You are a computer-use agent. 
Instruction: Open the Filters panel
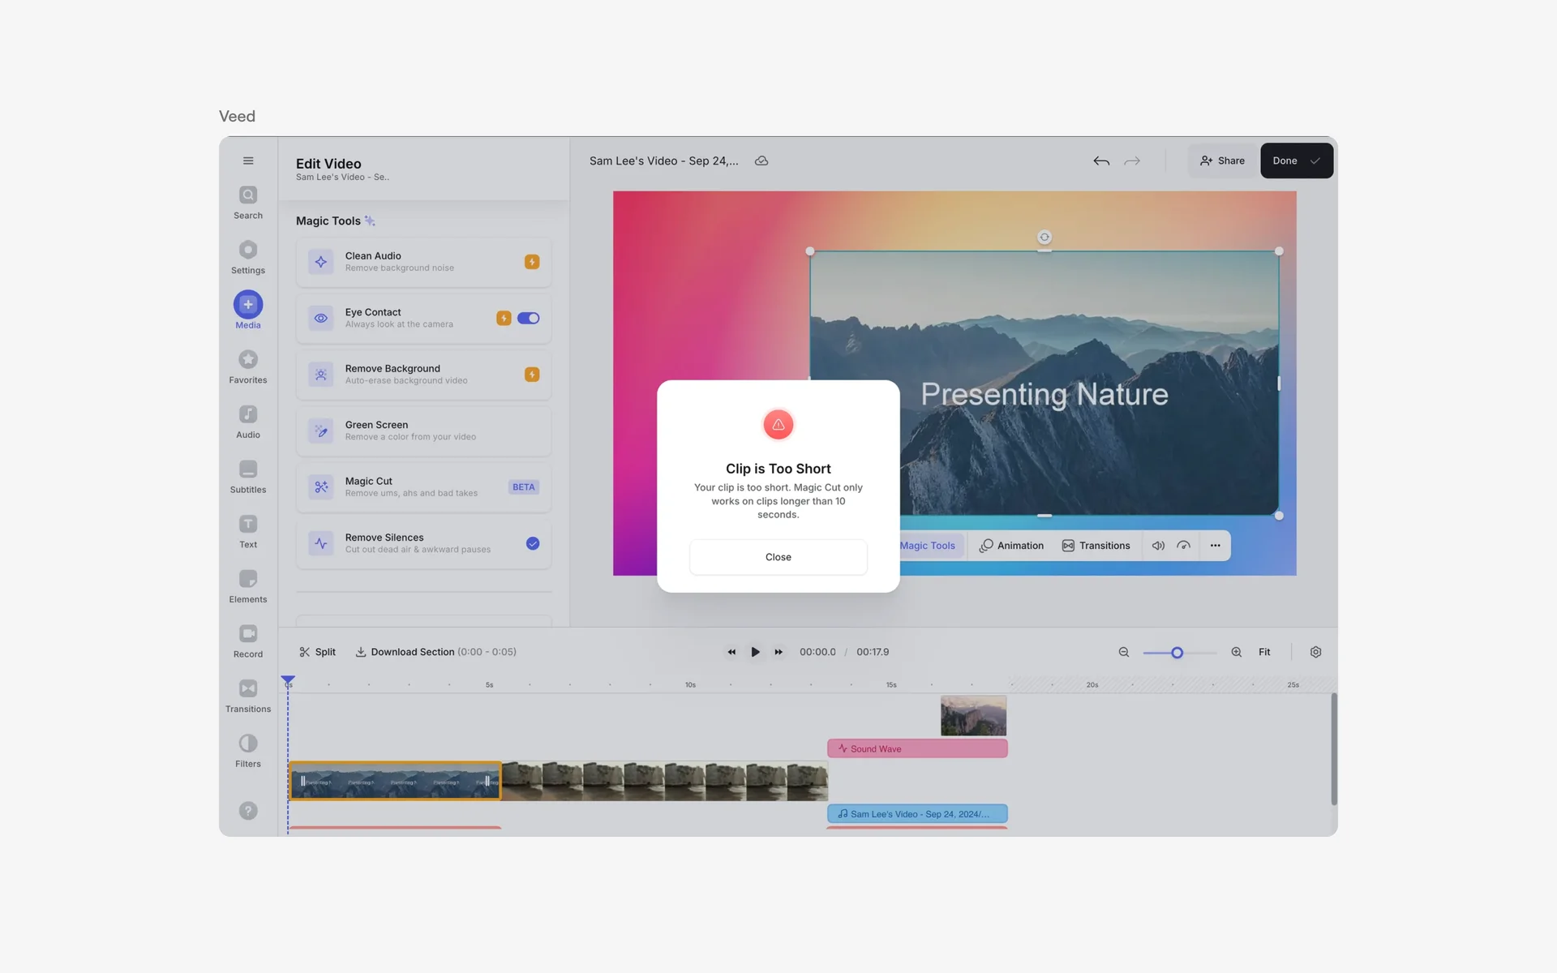(247, 749)
